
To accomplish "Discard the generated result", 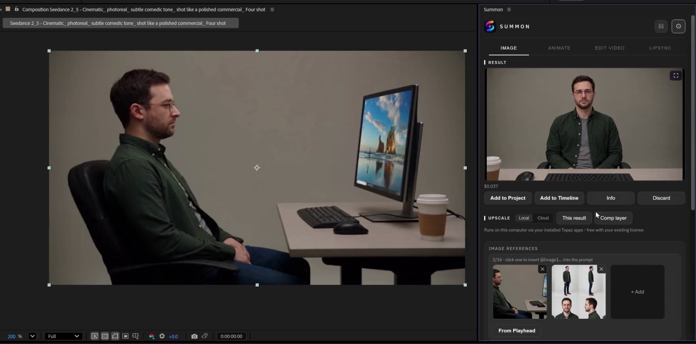I will (661, 198).
